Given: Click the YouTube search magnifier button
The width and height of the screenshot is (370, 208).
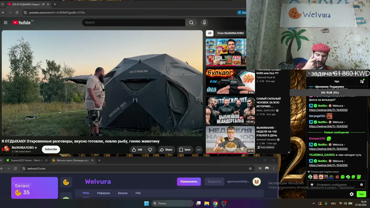Looking at the screenshot, I should point(191,23).
